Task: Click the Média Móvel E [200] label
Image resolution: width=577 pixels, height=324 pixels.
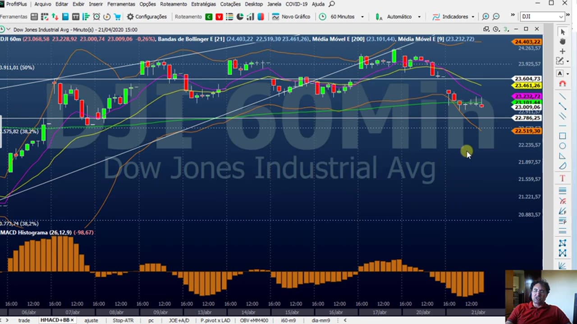Action: point(339,39)
